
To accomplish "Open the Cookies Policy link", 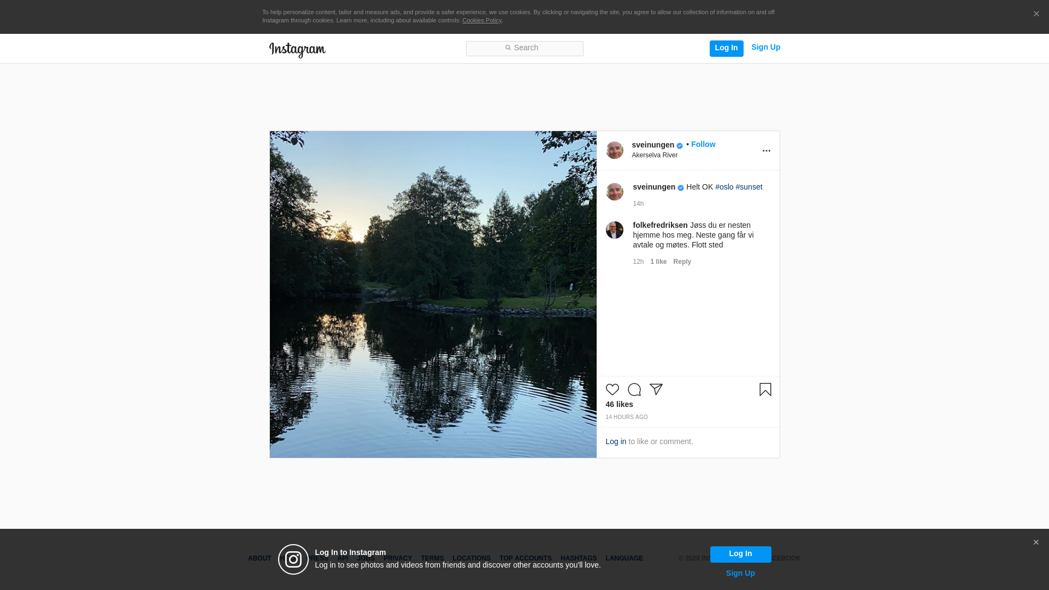I will pos(482,20).
